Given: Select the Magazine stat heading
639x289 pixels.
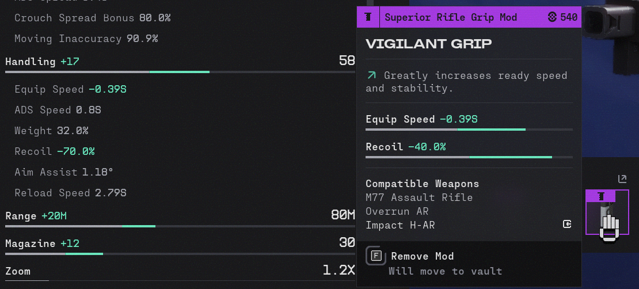Looking at the screenshot, I should pyautogui.click(x=31, y=244).
